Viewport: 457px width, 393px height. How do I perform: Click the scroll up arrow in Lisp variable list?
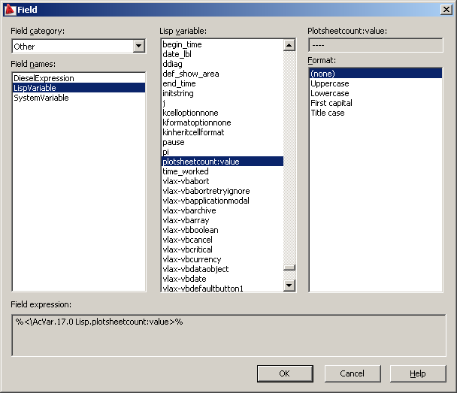[289, 45]
